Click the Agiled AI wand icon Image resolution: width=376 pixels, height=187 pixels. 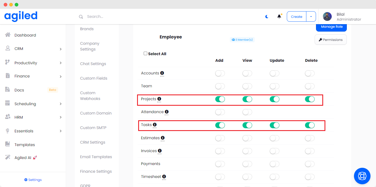tap(8, 157)
